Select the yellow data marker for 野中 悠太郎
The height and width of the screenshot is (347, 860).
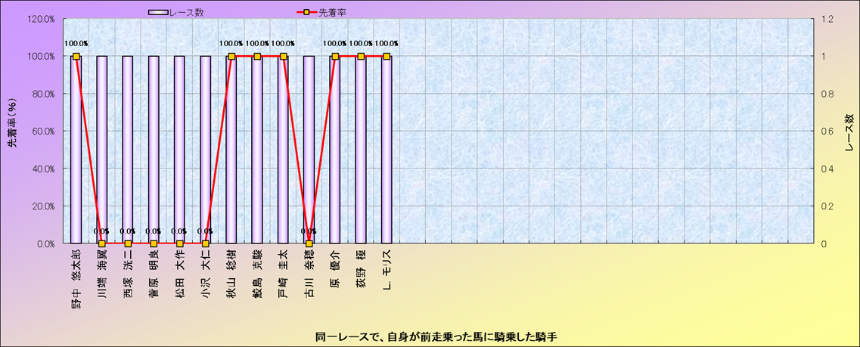(x=76, y=57)
